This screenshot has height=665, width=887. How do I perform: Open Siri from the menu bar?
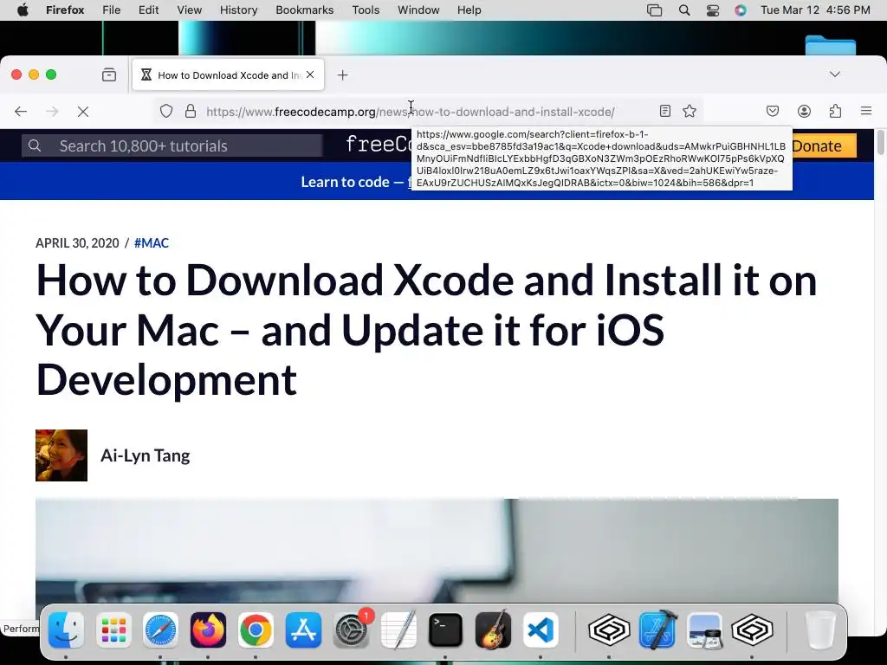[x=741, y=10]
